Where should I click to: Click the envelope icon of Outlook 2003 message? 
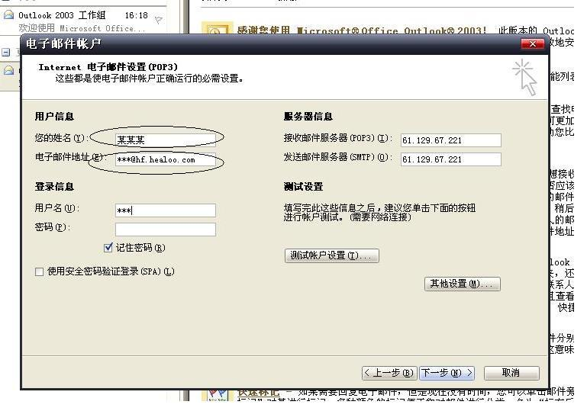pos(8,15)
